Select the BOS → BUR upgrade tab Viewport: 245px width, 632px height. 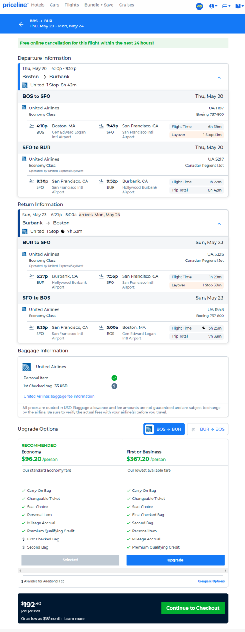pos(164,429)
